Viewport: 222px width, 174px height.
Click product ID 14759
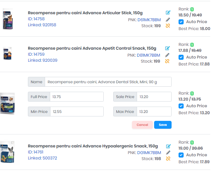tap(36, 54)
